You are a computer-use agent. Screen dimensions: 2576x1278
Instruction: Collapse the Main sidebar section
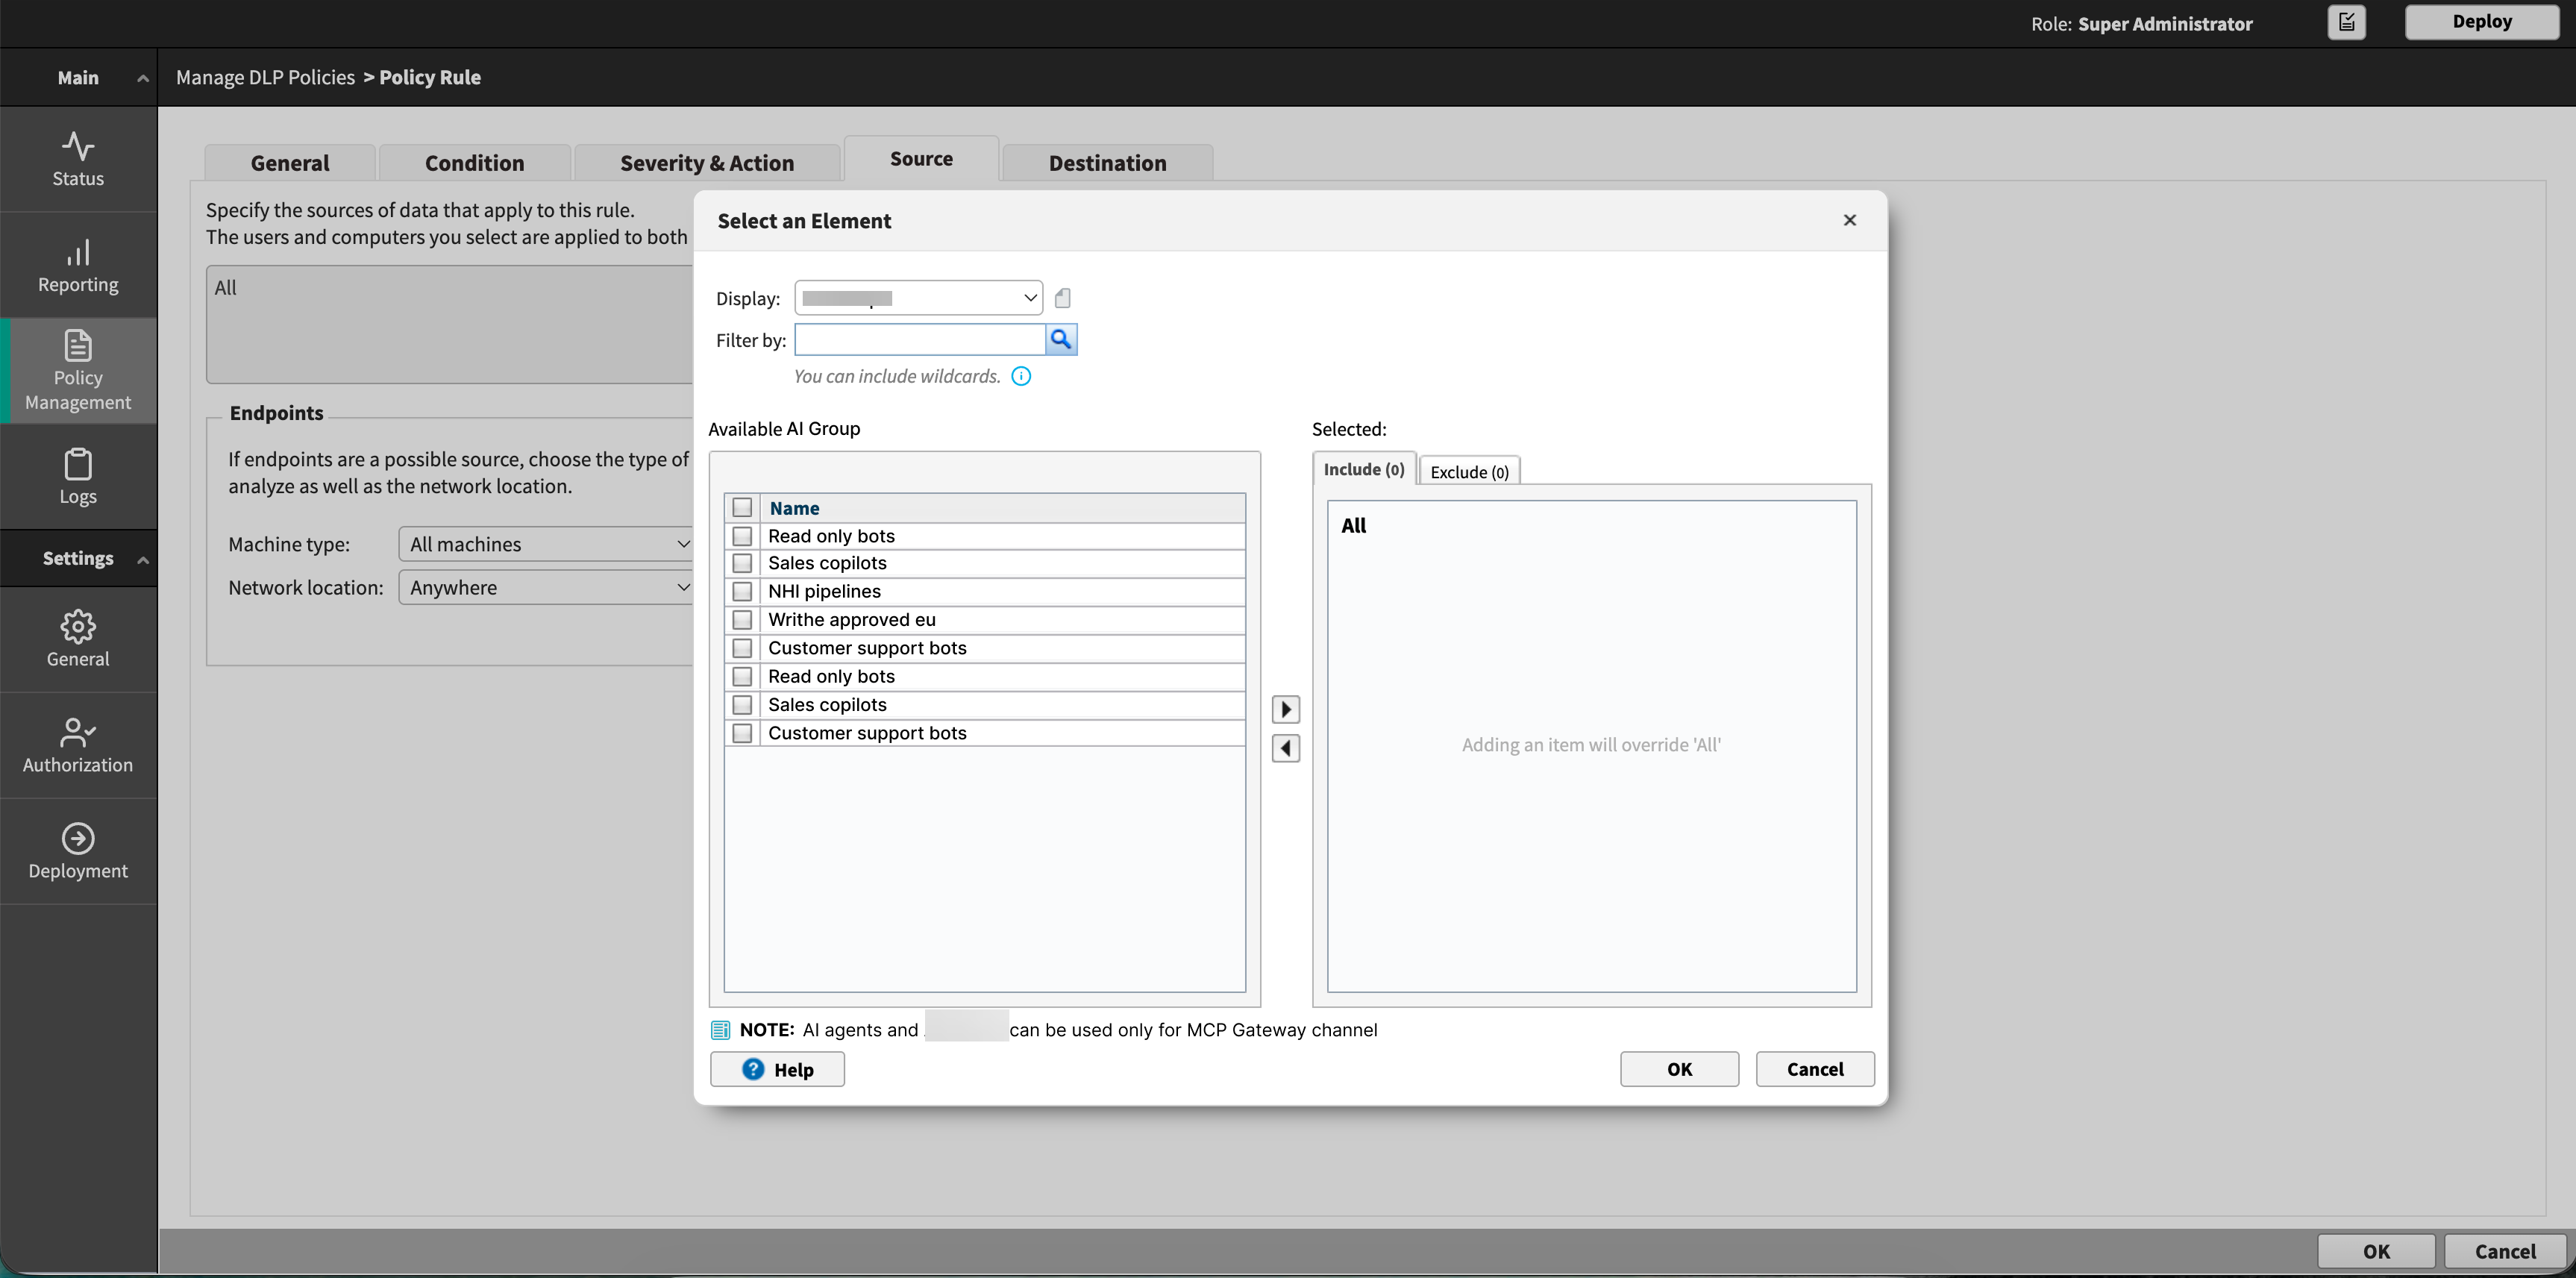(x=143, y=78)
